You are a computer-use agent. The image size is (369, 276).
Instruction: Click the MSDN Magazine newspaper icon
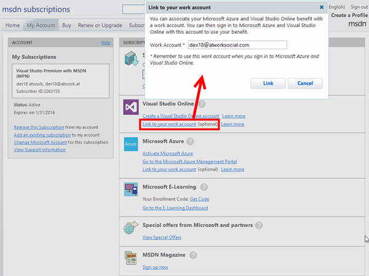131,258
